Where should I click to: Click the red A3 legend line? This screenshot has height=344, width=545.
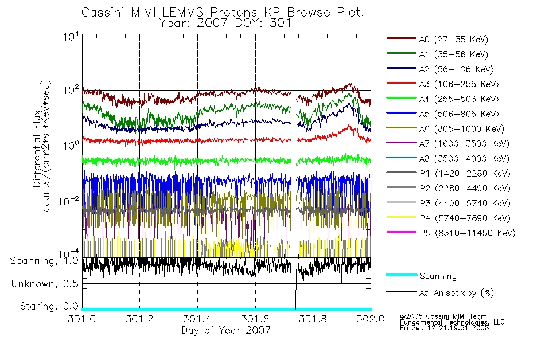tap(401, 83)
